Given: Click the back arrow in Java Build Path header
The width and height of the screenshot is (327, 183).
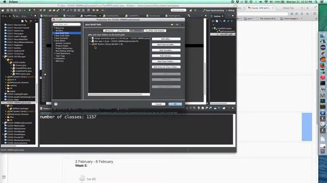Looking at the screenshot, I should click(172, 24).
